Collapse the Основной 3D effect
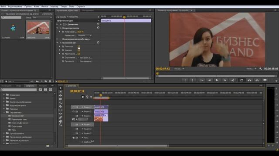 tap(57, 42)
